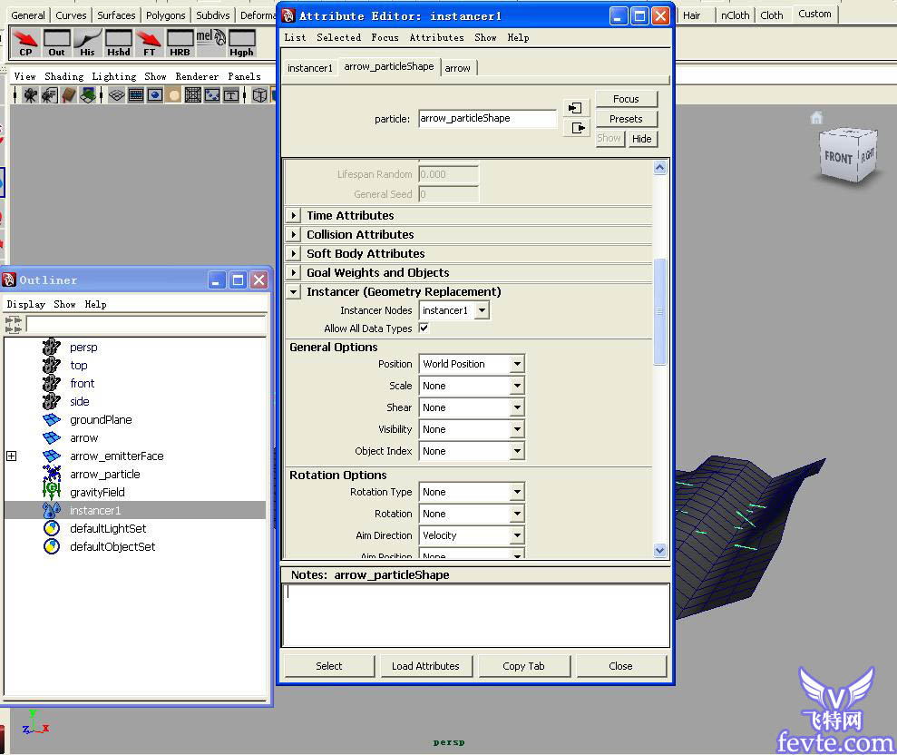Expand arrow_emitterFace node in Outliner
The height and width of the screenshot is (755, 897).
click(12, 456)
